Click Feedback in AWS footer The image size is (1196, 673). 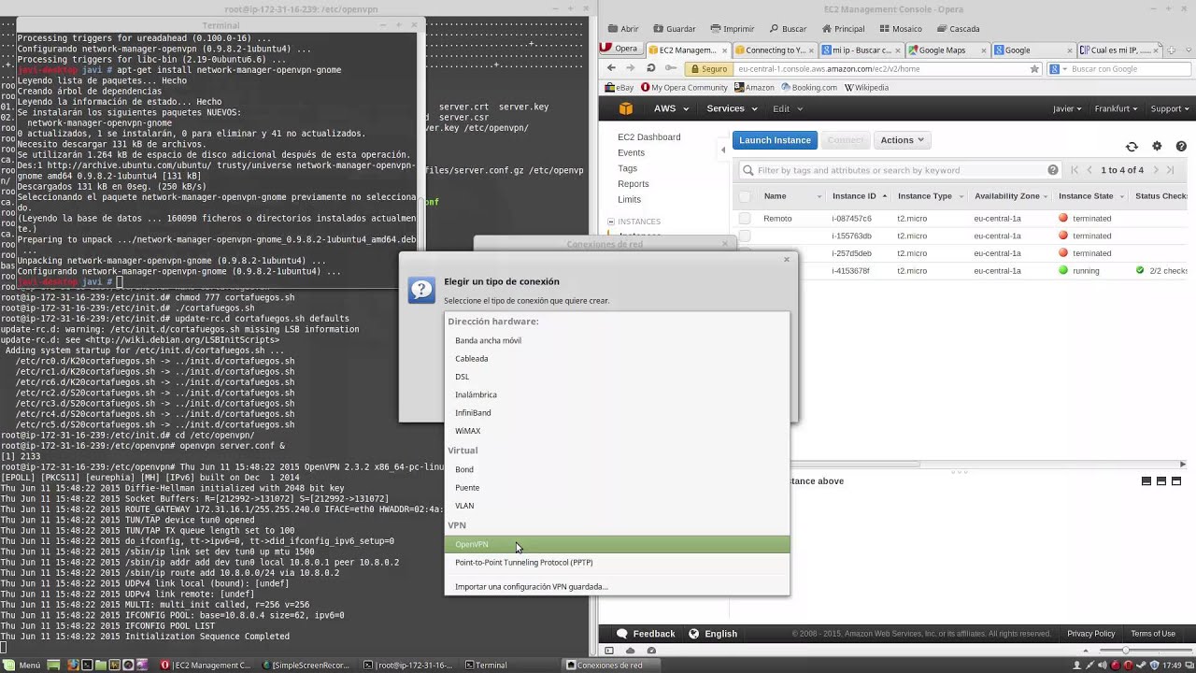646,634
